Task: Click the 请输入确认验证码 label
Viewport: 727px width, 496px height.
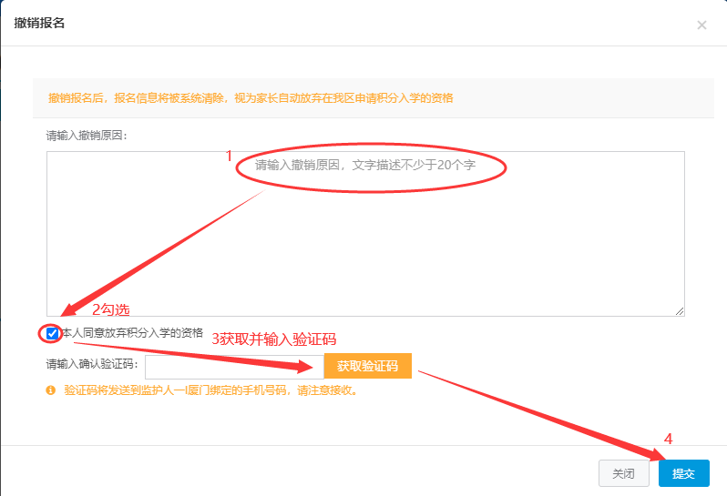Action: (x=93, y=366)
